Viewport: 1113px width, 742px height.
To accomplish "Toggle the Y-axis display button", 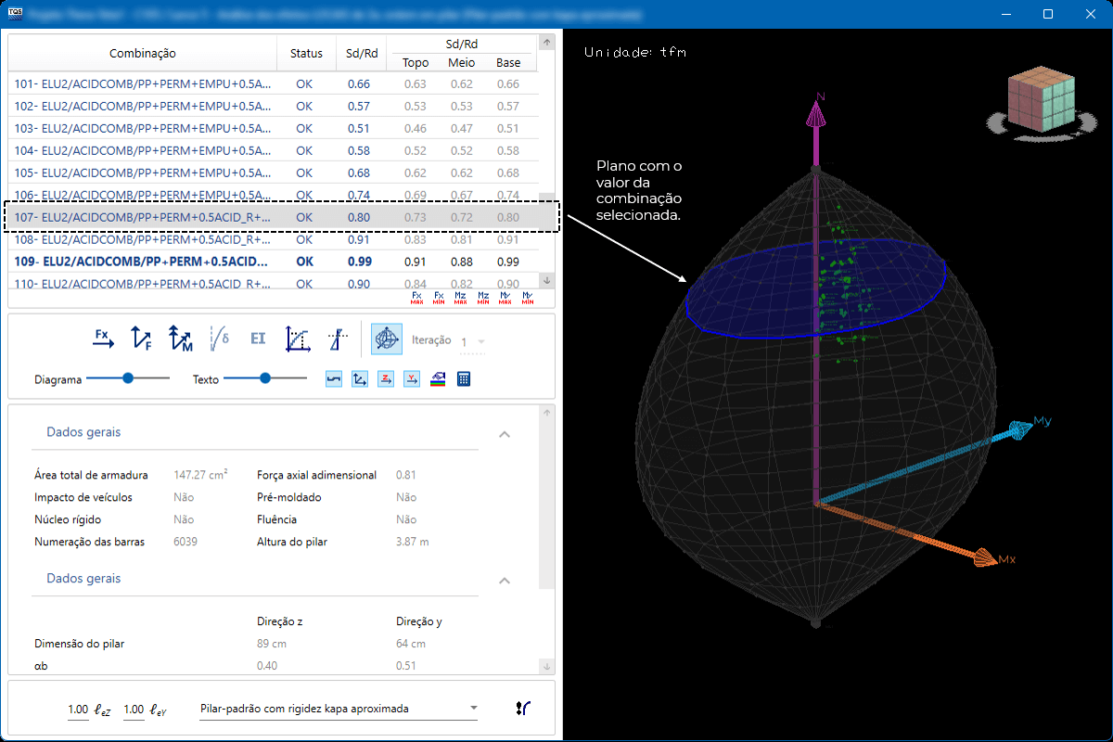I will pyautogui.click(x=412, y=378).
